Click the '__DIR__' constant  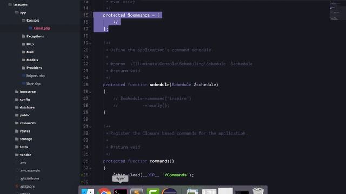(151, 175)
